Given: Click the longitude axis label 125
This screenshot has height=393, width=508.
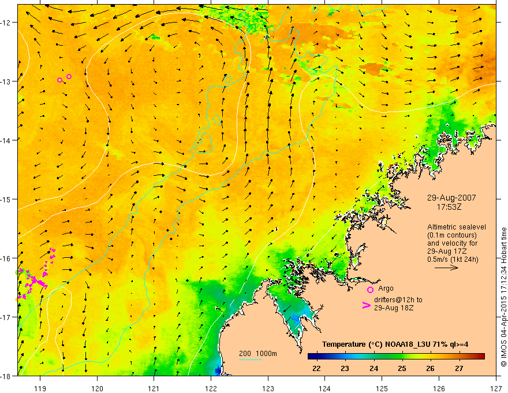Looking at the screenshot, I should (382, 388).
